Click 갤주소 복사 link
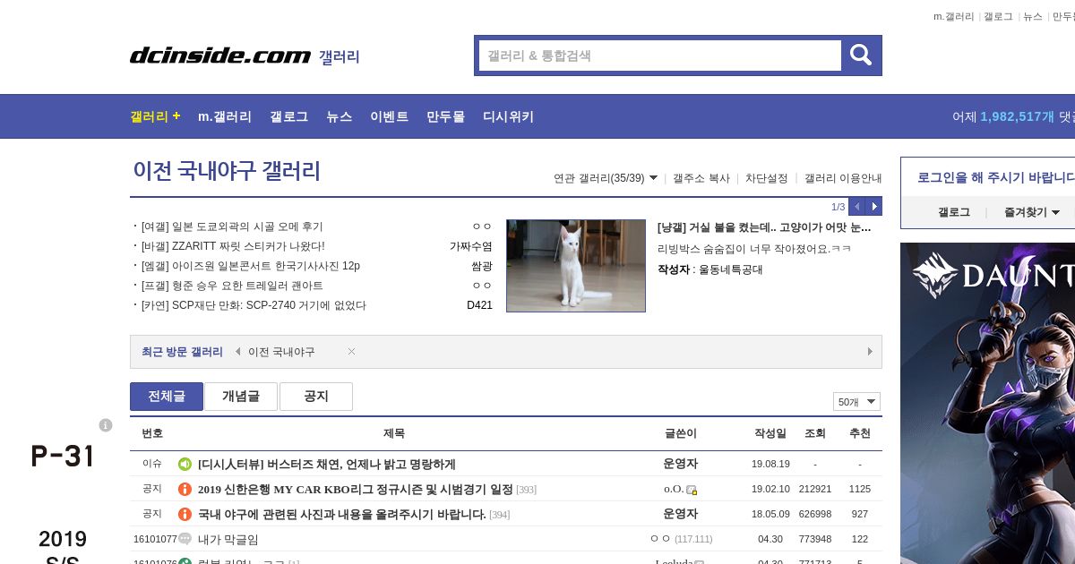This screenshot has width=1075, height=564. pos(701,178)
